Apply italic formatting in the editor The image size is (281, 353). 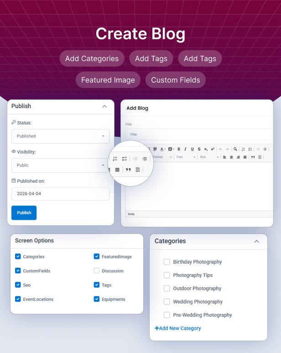point(186,149)
